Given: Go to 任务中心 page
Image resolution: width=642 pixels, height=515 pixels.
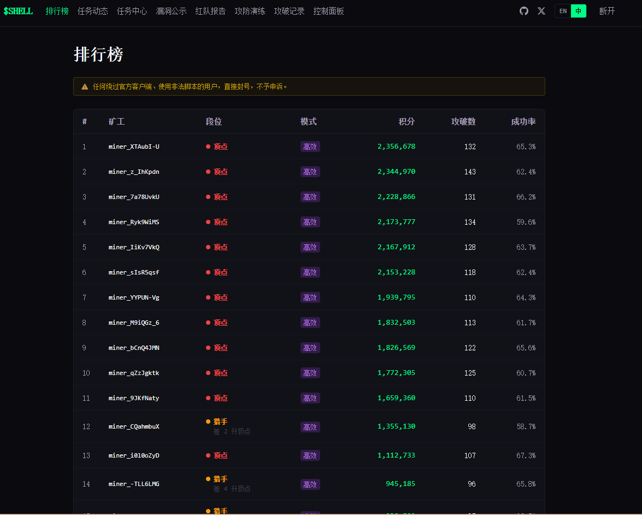Looking at the screenshot, I should [x=132, y=11].
